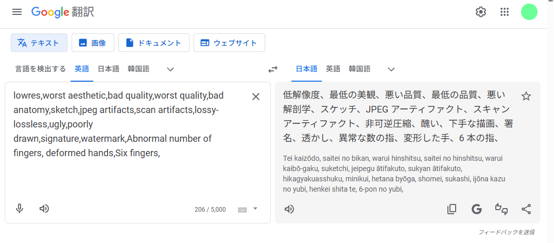Copy the translation to clipboard

click(x=452, y=209)
